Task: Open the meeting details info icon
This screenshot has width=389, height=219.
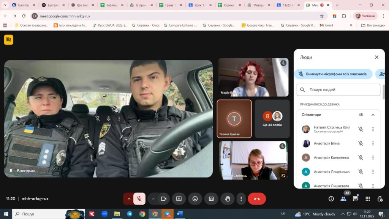Action: tap(331, 198)
